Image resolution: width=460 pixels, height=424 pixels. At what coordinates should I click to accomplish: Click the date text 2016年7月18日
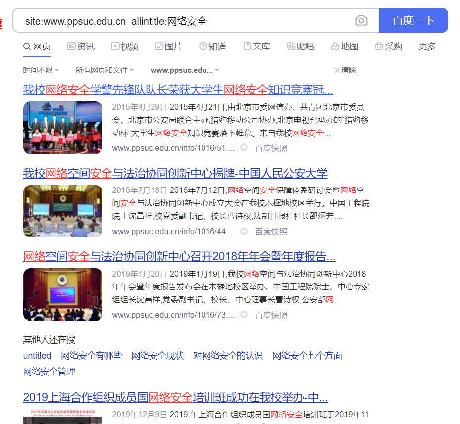click(x=140, y=190)
